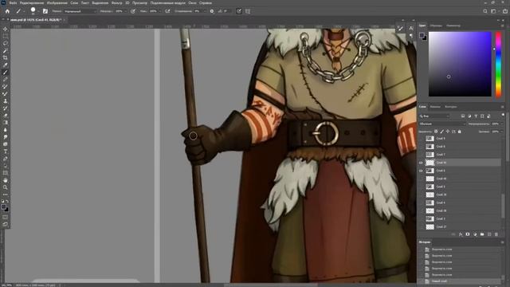
Task: Create new adjustment layer icon
Action: tap(475, 234)
